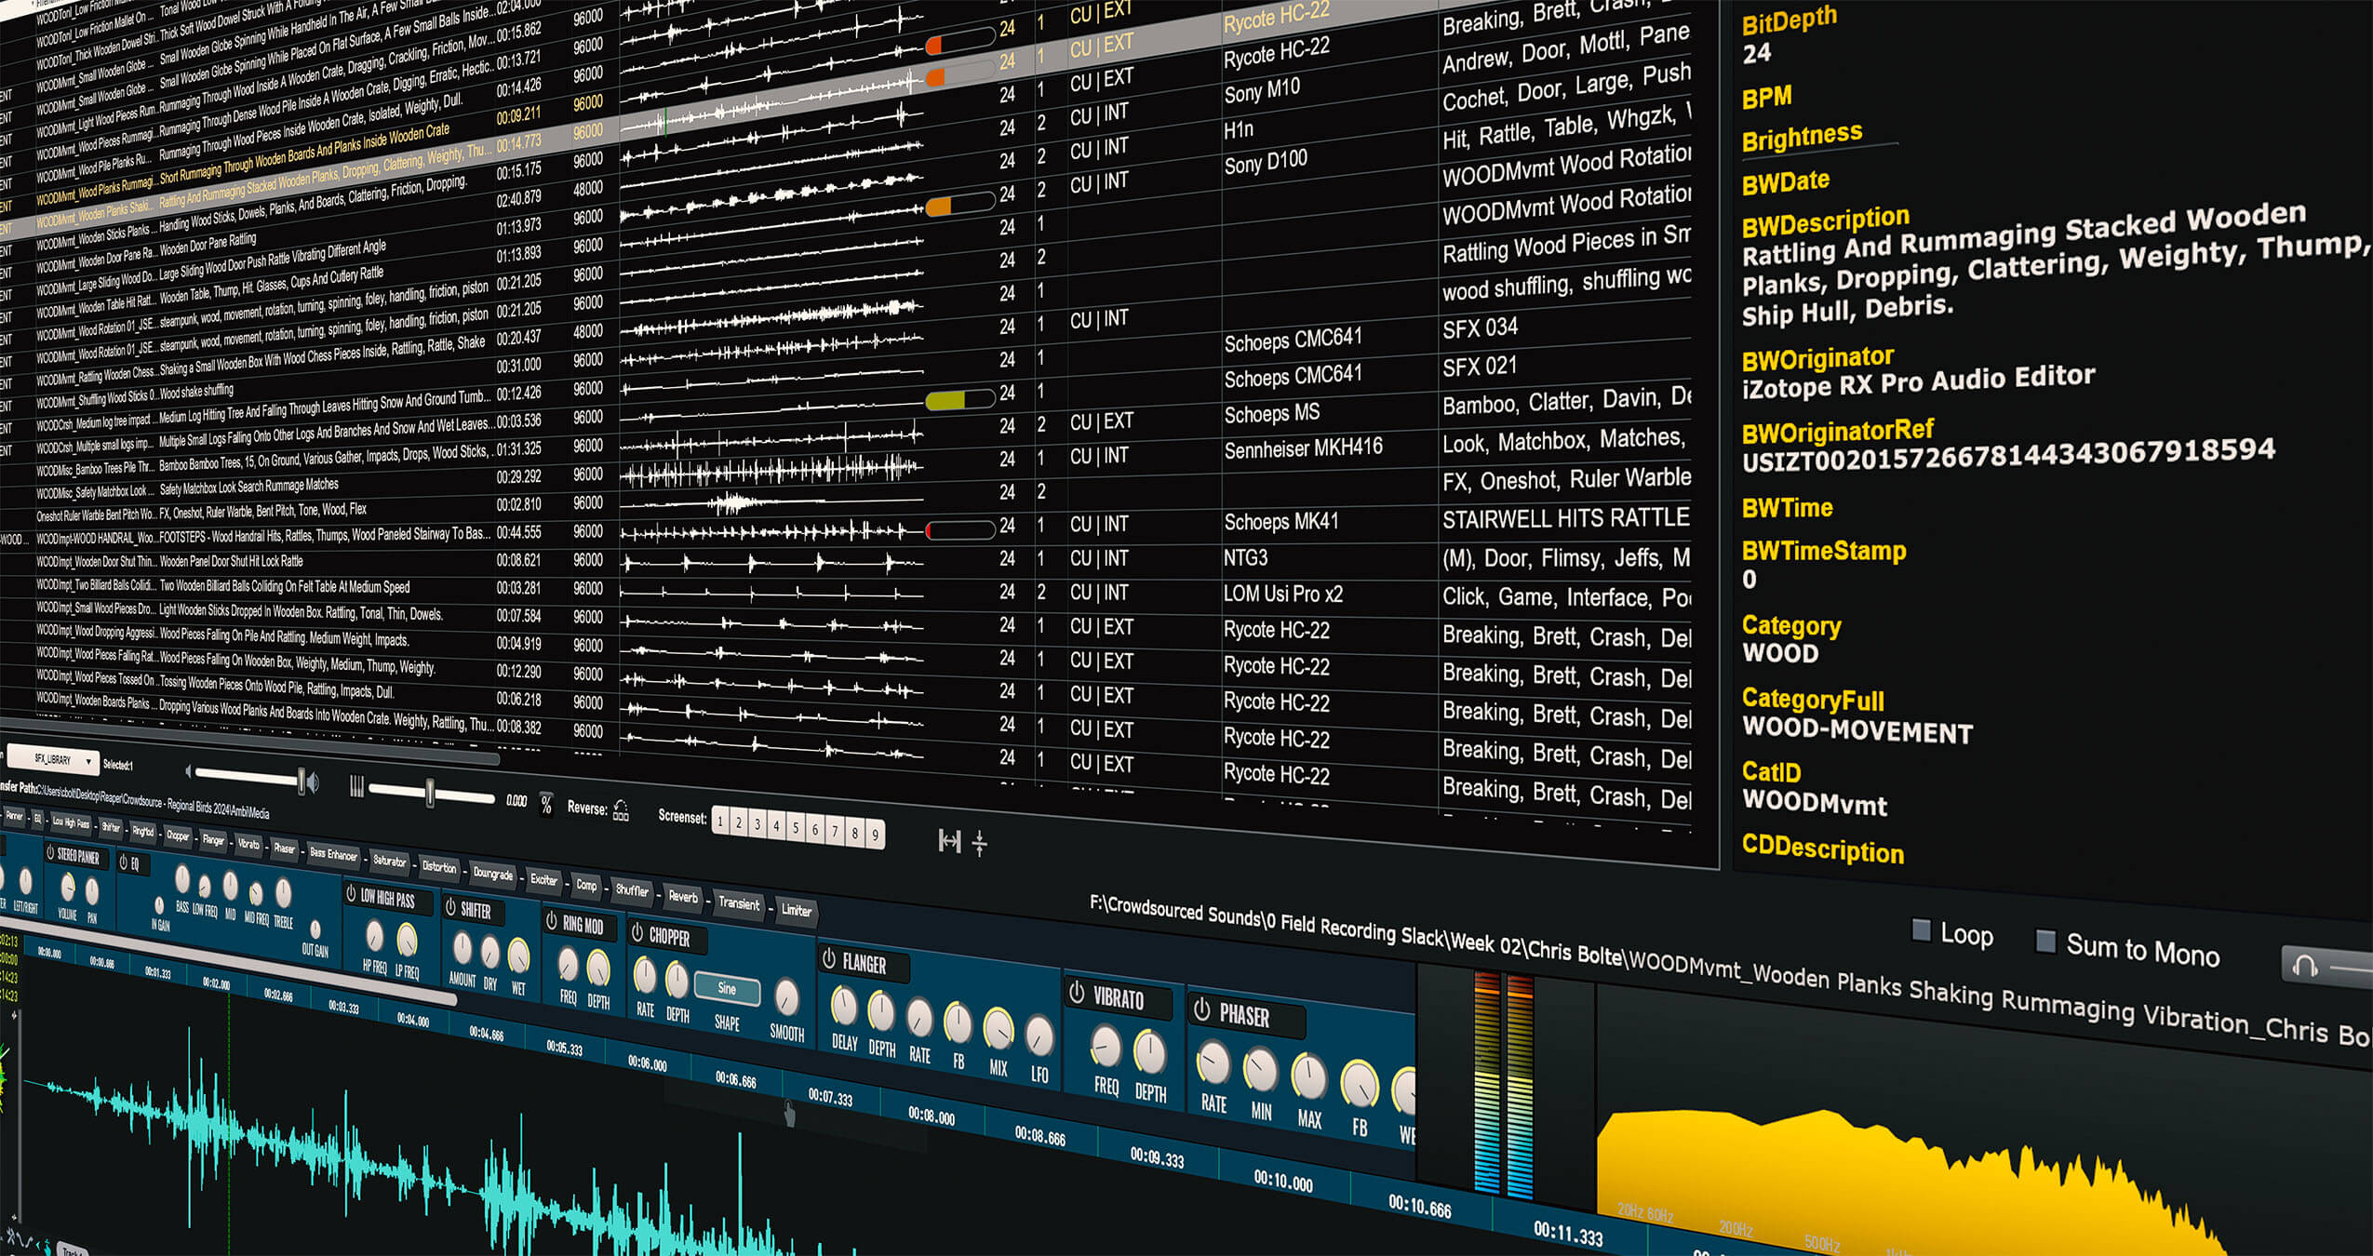The image size is (2373, 1256).
Task: Click the volume speaker icon
Action: pos(314,782)
